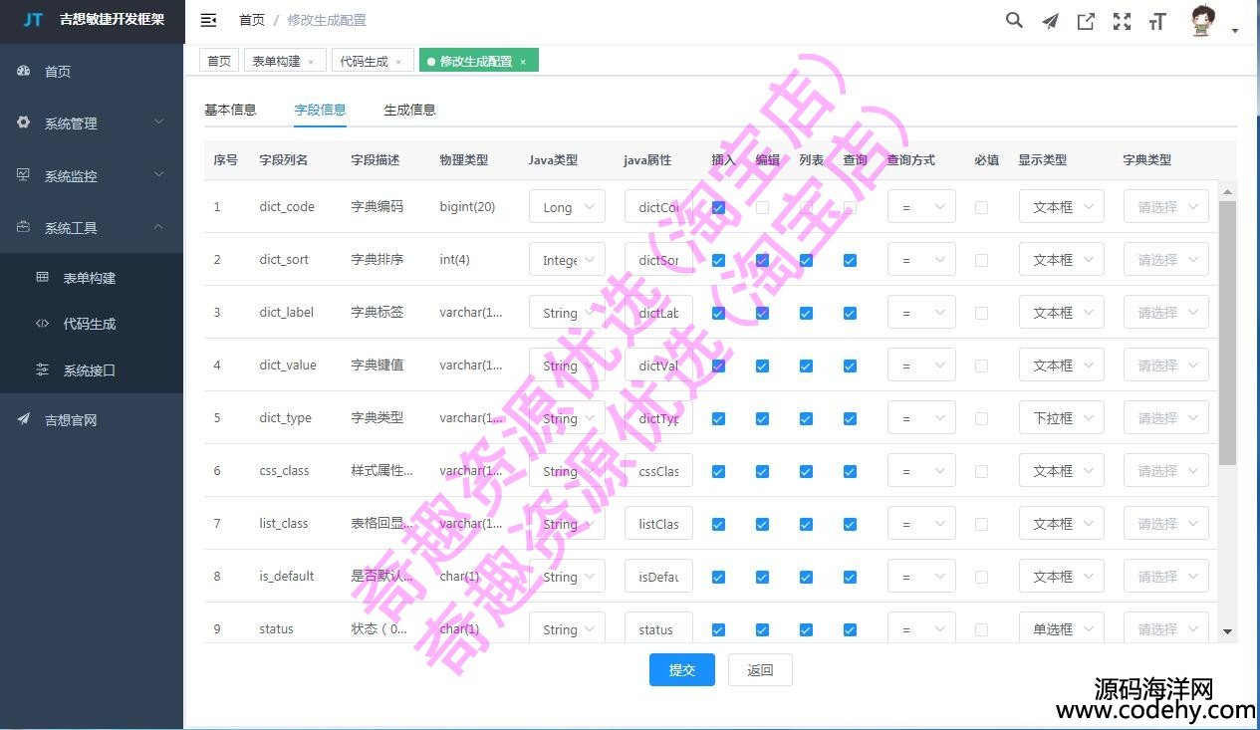Viewport: 1260px width, 730px height.
Task: Uncheck 插入 checkbox for dict_code row
Action: click(x=718, y=207)
